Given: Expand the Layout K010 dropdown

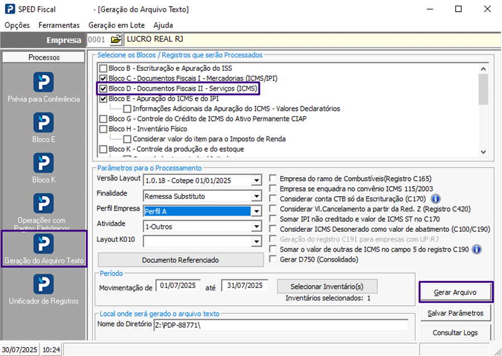Looking at the screenshot, I should point(256,241).
